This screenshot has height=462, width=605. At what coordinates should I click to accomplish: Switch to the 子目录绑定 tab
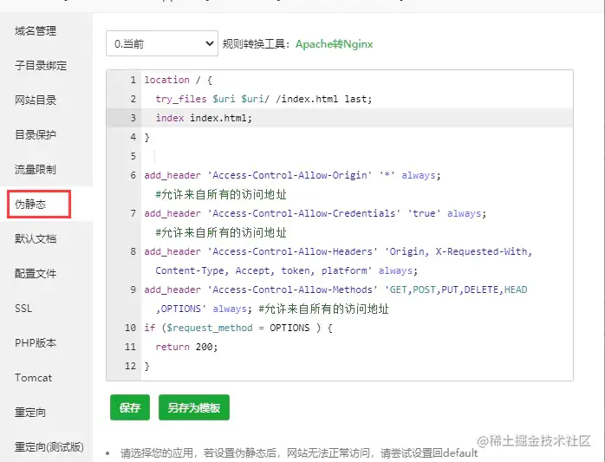pos(41,65)
